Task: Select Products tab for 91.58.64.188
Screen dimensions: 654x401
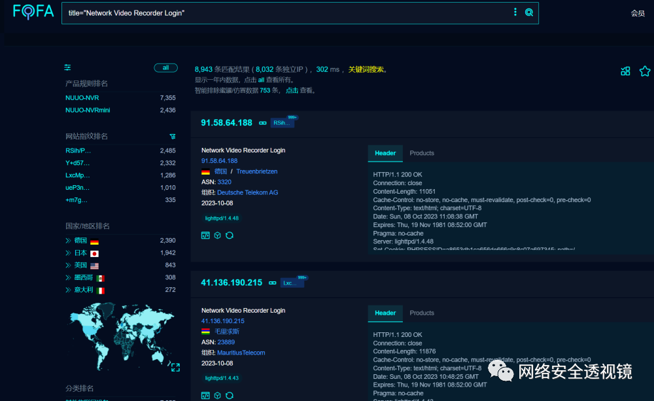Action: click(422, 153)
